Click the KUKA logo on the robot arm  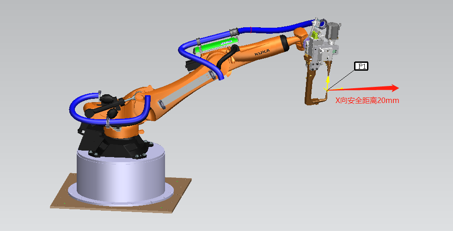pyautogui.click(x=263, y=54)
